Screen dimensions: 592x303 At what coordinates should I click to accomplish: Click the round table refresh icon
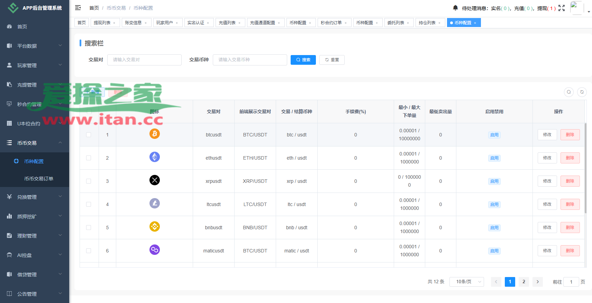582,92
